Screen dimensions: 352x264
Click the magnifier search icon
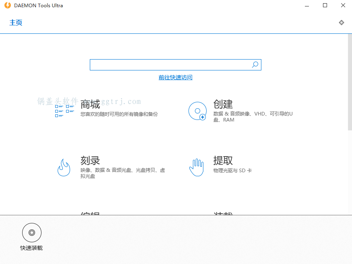(x=255, y=65)
